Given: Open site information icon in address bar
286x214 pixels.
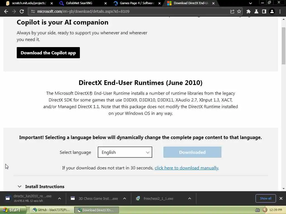Looking at the screenshot, I should (x=33, y=11).
